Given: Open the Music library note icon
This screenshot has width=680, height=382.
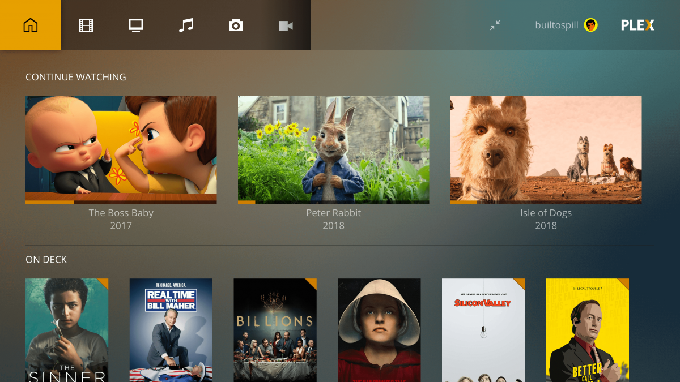Looking at the screenshot, I should pyautogui.click(x=186, y=25).
